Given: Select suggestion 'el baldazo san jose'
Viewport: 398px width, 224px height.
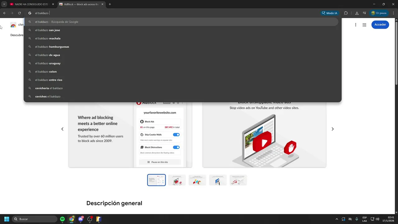Looking at the screenshot, I should coord(181,30).
